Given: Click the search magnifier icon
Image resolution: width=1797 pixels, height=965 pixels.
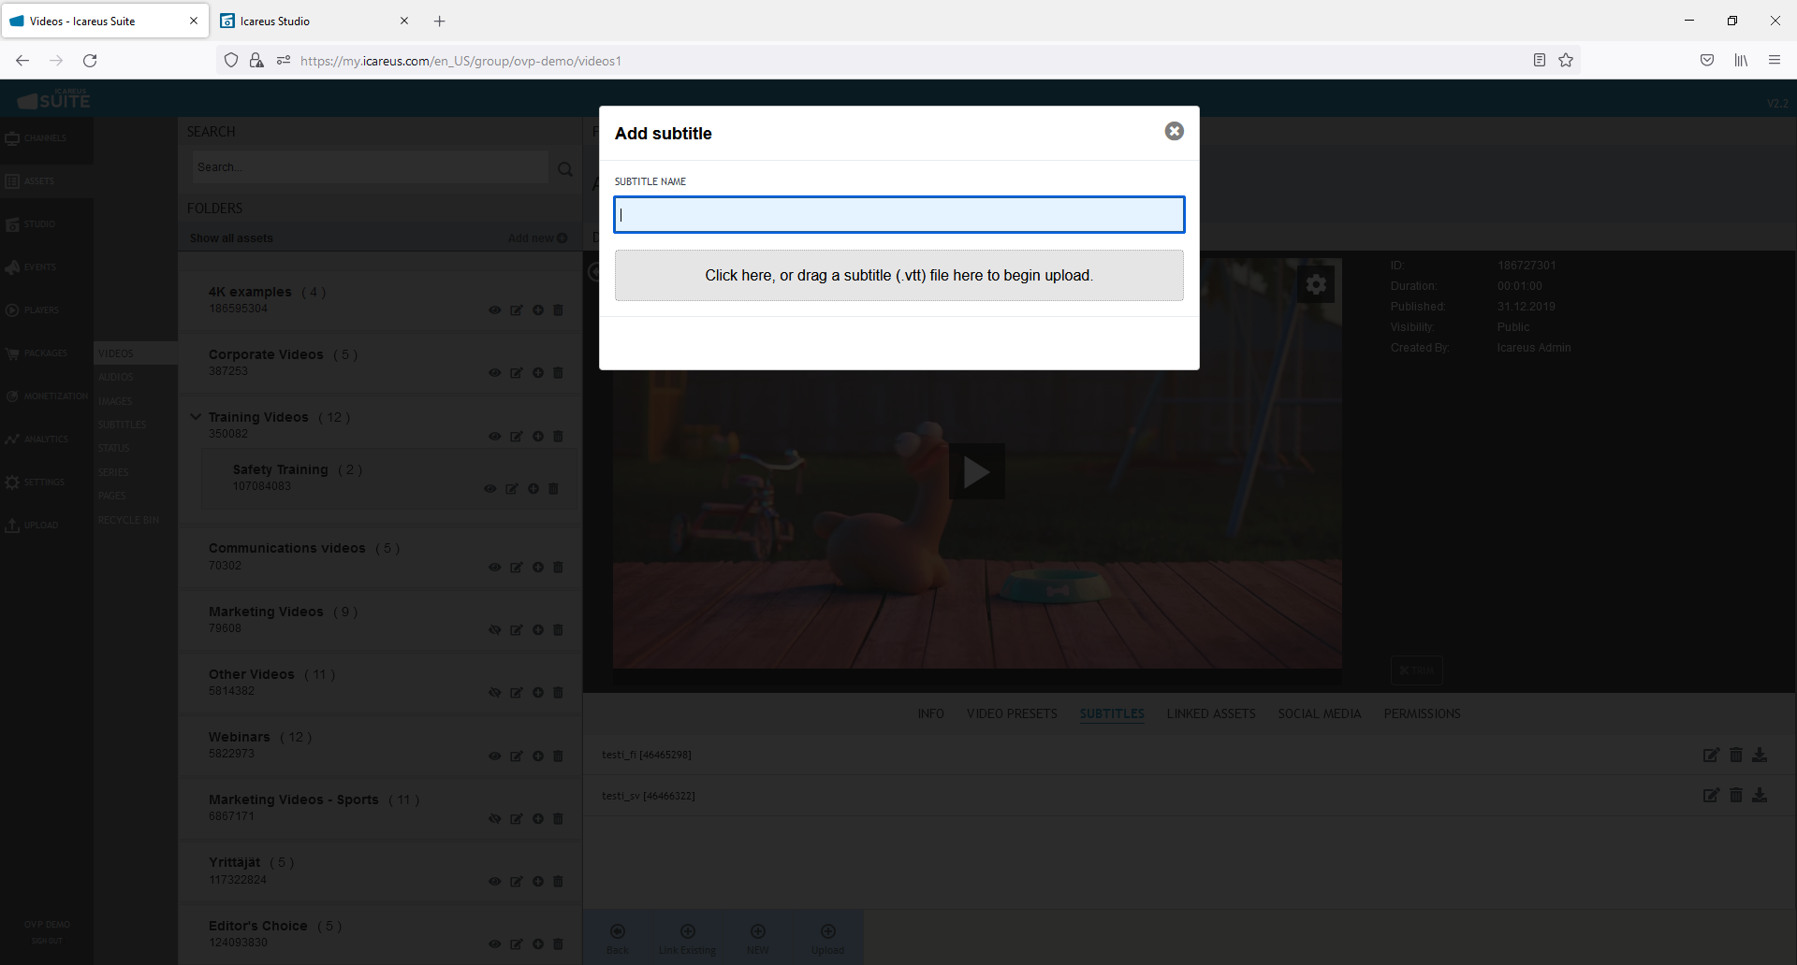Looking at the screenshot, I should point(565,169).
